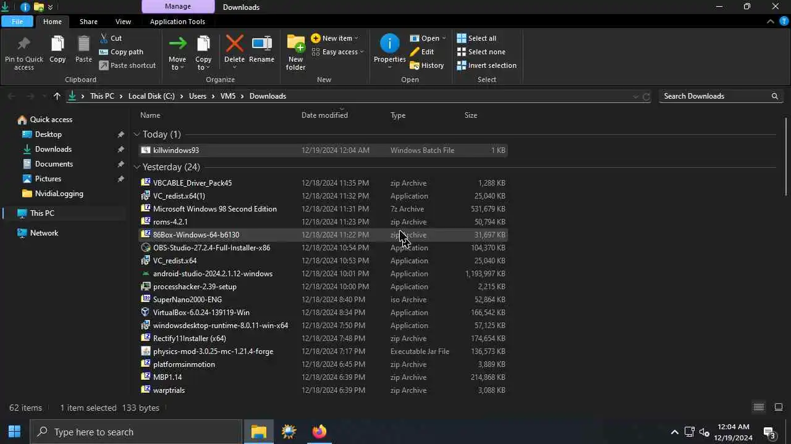Open the Help question mark icon
This screenshot has height=444, width=791.
point(783,21)
